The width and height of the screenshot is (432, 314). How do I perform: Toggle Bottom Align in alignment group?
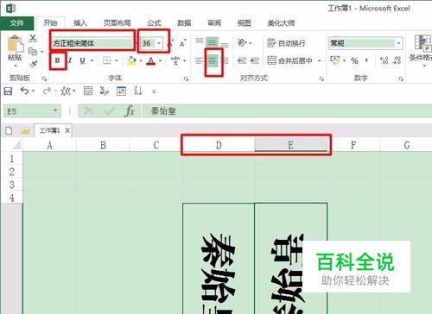tap(225, 45)
